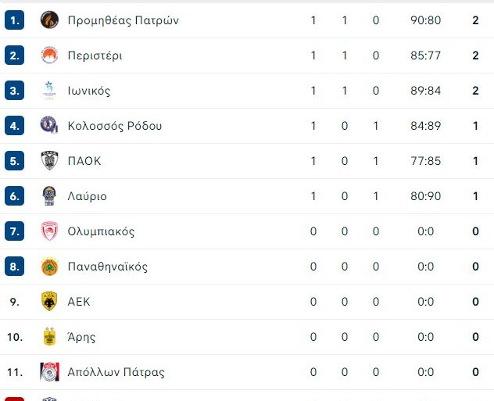Viewport: 494px width, 401px height.
Task: Go to the Απόλλων Πάτρας team page
Action: (116, 372)
